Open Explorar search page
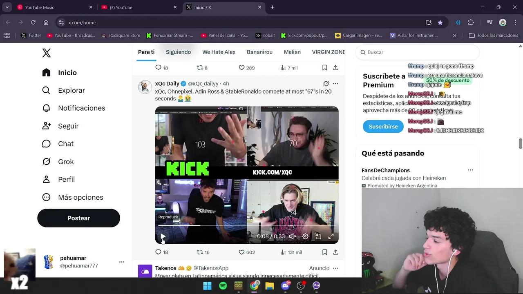Screen dimensions: 523x294 [64, 90]
